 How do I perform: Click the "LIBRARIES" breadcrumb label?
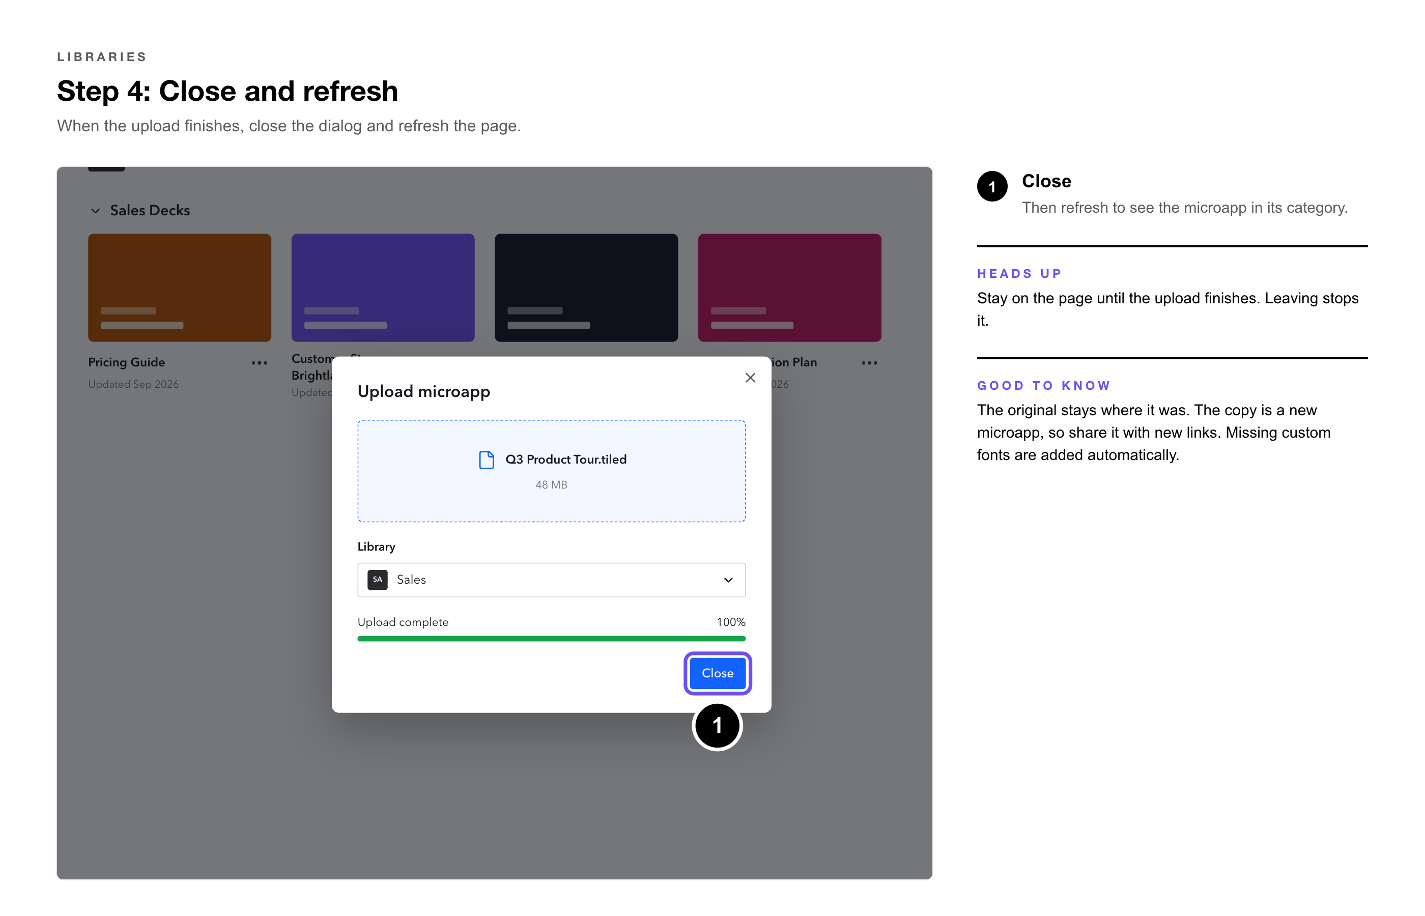102,56
